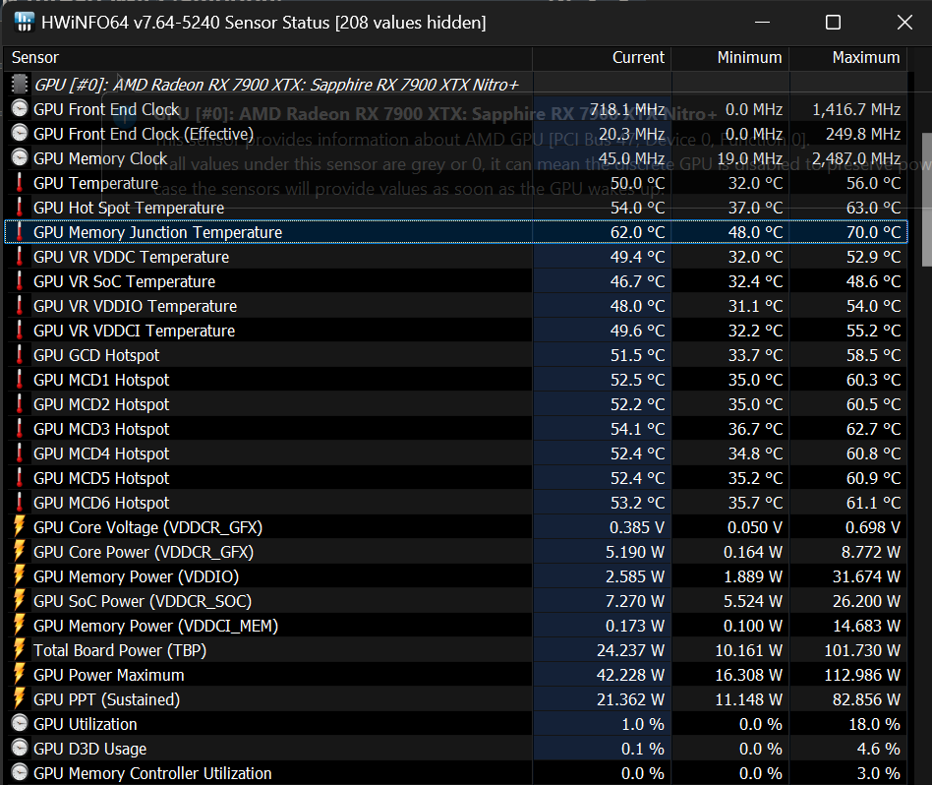Select the thermometer icon for GPU MCD6 Hotspot
Viewport: 932px width, 785px height.
click(20, 503)
